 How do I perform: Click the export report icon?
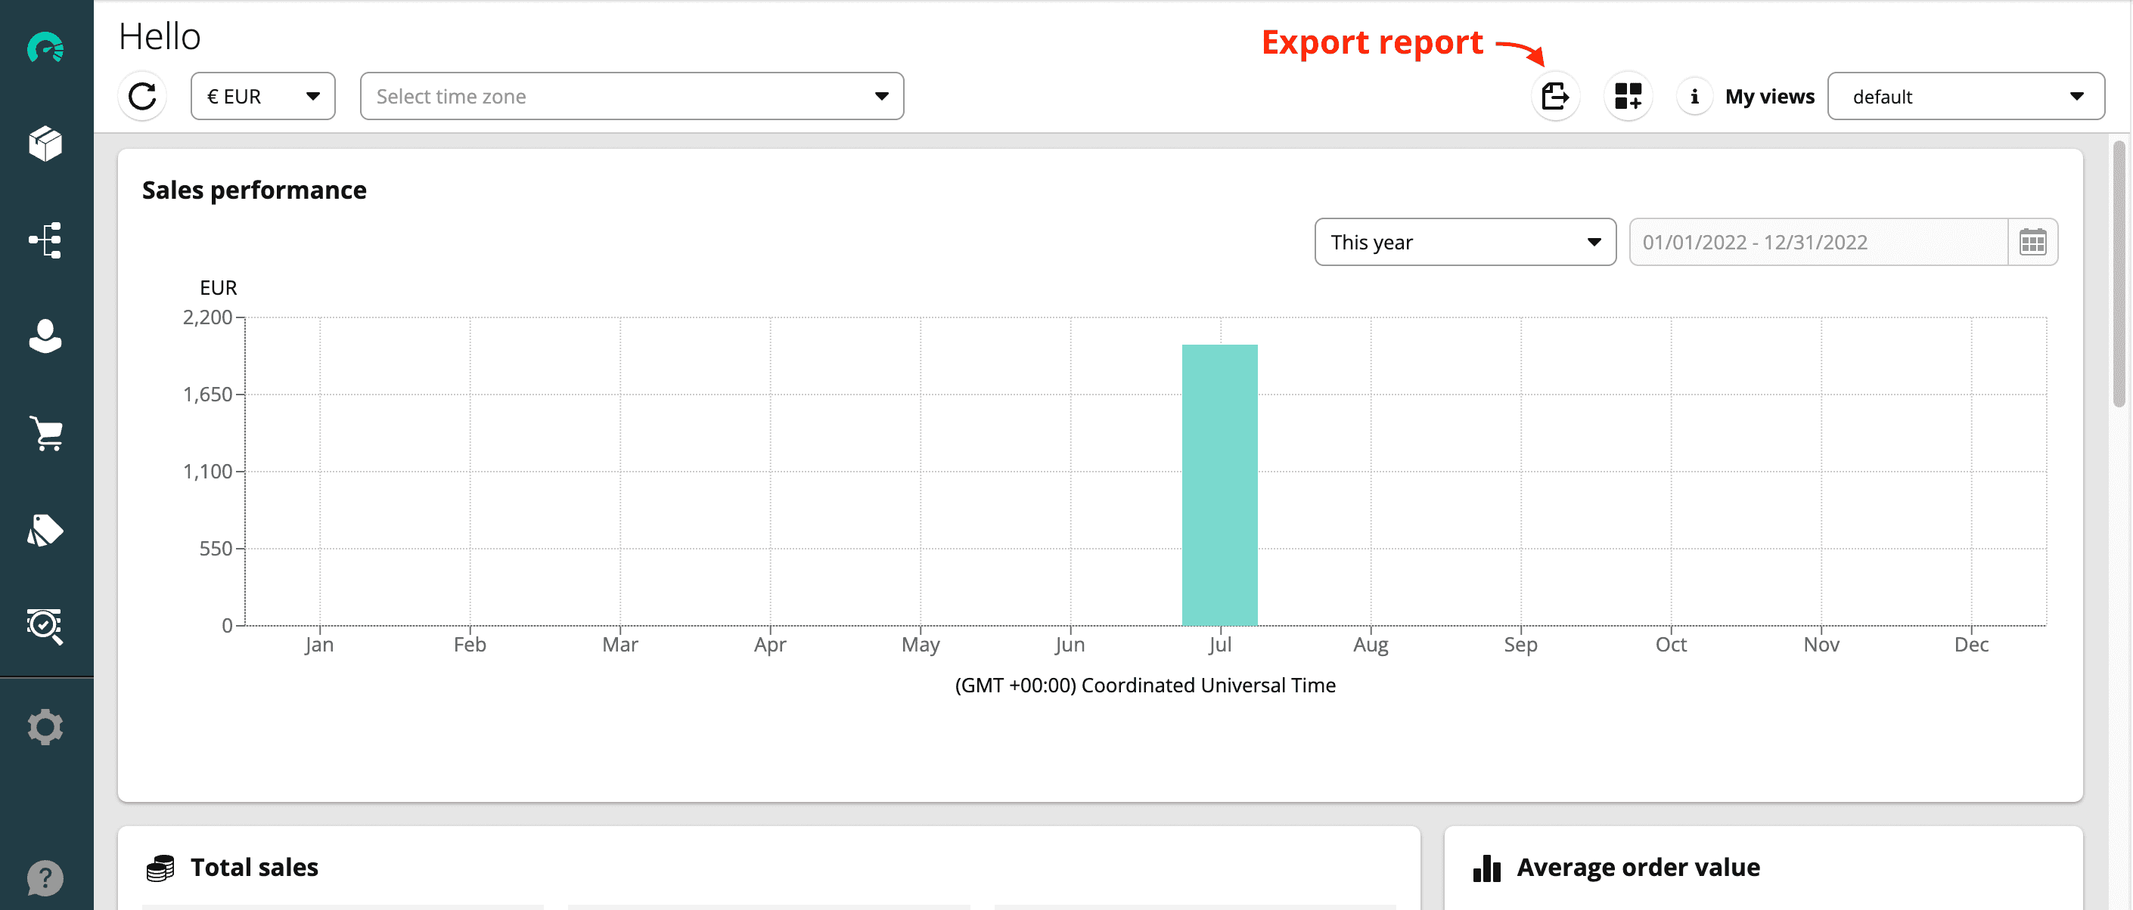[1555, 97]
